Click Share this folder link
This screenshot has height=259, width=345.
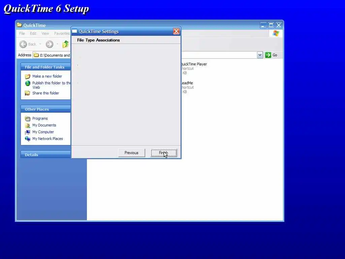click(45, 93)
